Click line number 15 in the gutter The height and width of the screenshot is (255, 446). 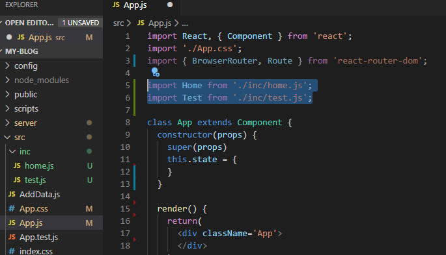pos(125,208)
